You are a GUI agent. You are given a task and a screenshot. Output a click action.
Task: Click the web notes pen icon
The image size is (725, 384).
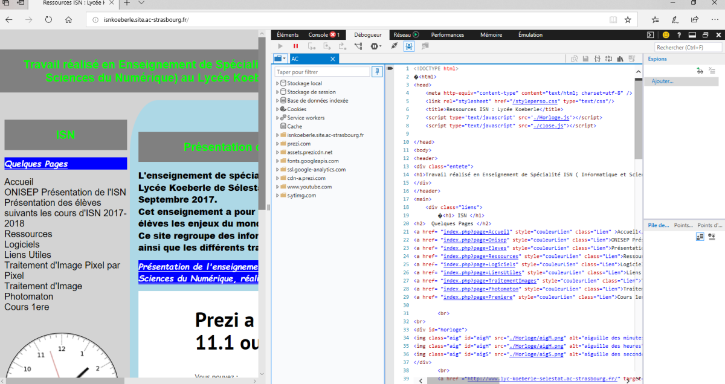(675, 19)
